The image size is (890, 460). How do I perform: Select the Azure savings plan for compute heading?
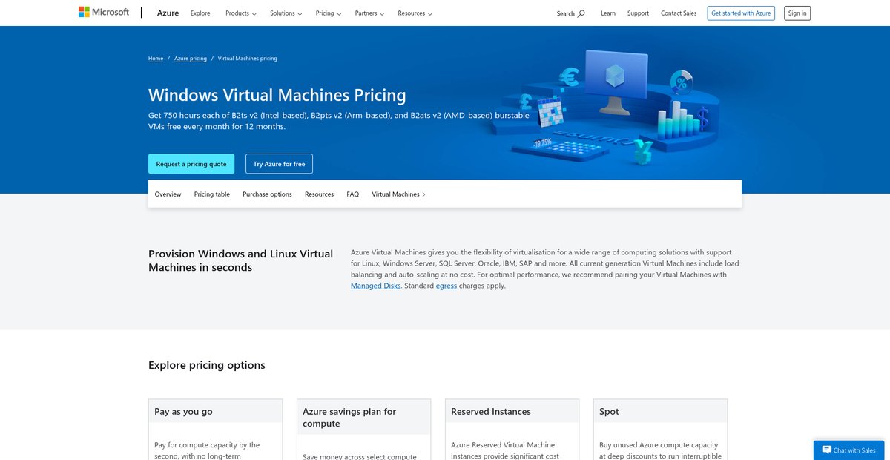(349, 417)
